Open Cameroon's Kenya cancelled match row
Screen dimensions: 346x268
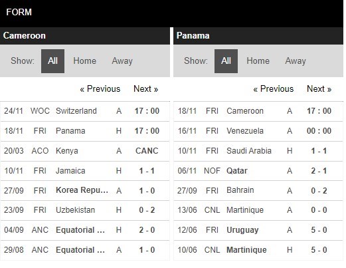85,151
